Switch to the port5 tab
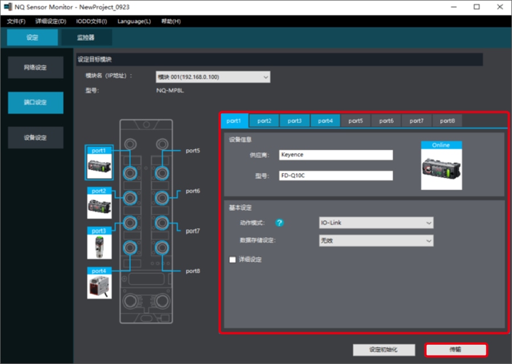The height and width of the screenshot is (364, 512). [356, 121]
